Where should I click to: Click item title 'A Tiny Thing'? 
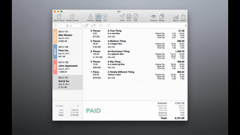pos(114,31)
